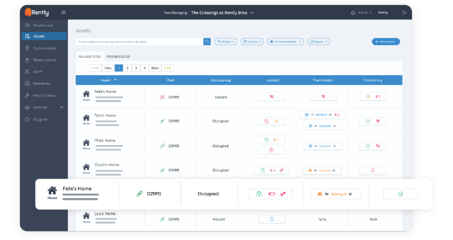Screen dimensions: 453x240
Task: Toggle the hamburger sidebar menu
Action: (63, 12)
